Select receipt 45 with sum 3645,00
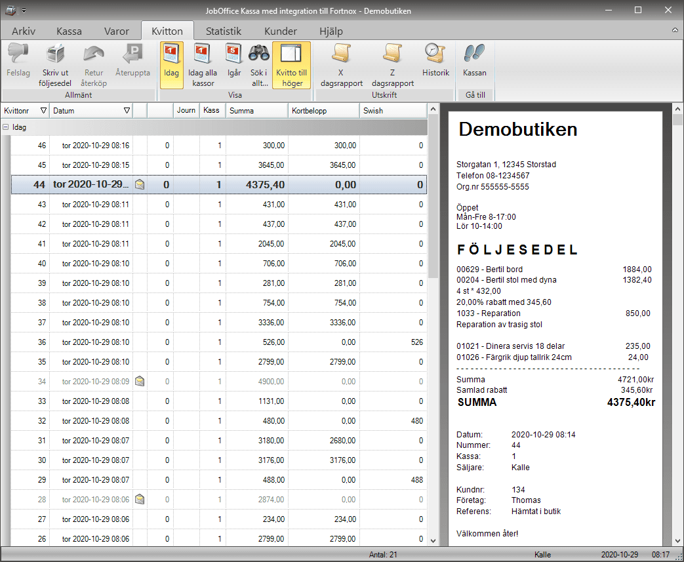Viewport: 684px width, 562px height. coord(218,165)
